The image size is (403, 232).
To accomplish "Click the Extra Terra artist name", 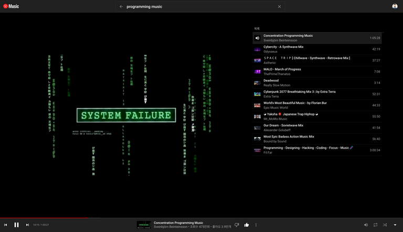I will point(271,97).
